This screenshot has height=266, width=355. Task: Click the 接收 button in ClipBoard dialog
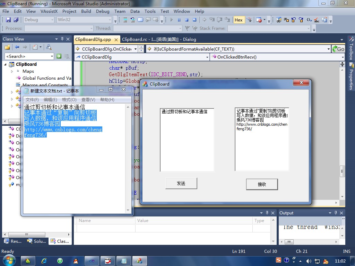click(x=262, y=184)
